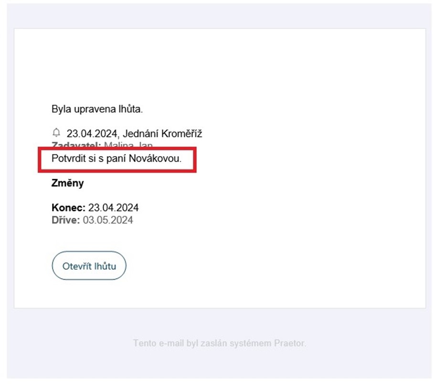433x384 pixels.
Task: Select the word 'Novákovou' in the note
Action: pyautogui.click(x=160, y=159)
